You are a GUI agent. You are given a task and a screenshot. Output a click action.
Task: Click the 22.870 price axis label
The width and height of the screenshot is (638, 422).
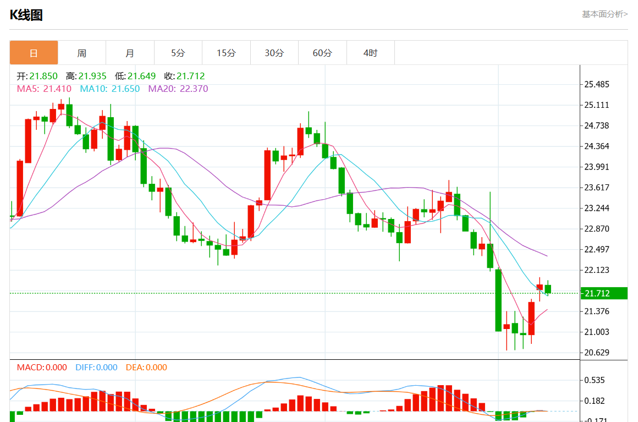click(597, 229)
